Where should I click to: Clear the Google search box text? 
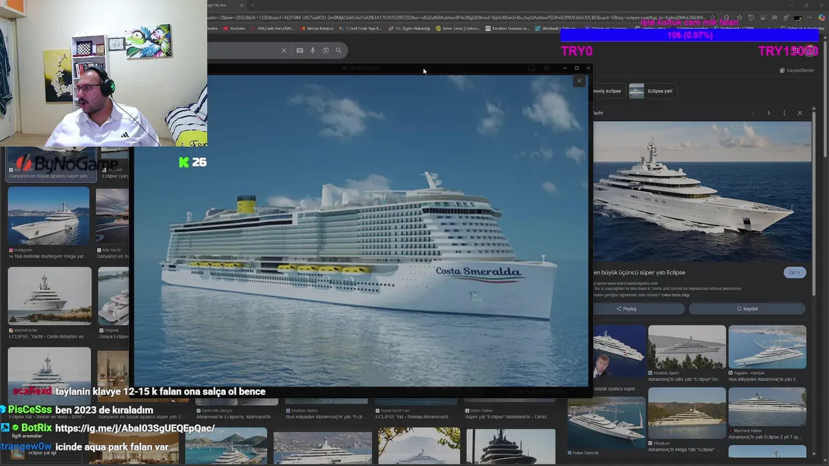284,50
